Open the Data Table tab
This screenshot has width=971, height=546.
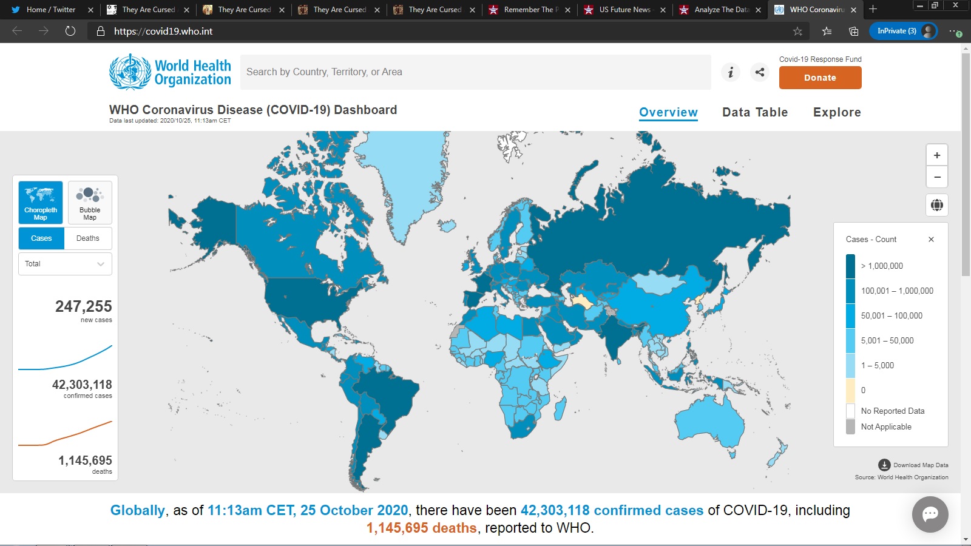coord(755,112)
